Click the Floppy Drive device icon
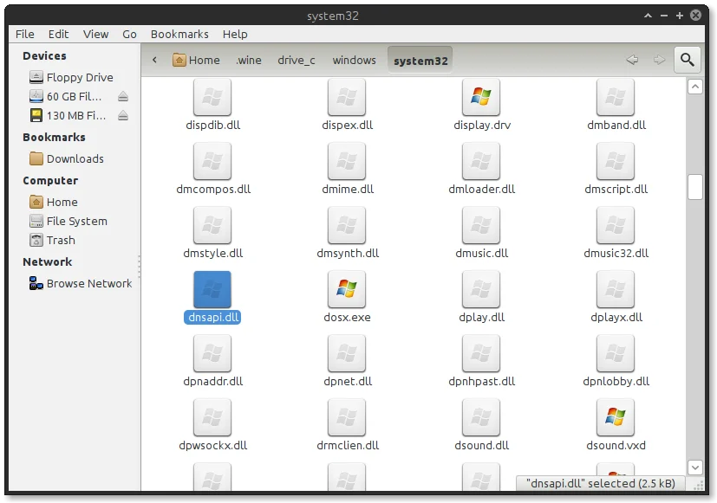717x503 pixels. pos(36,77)
